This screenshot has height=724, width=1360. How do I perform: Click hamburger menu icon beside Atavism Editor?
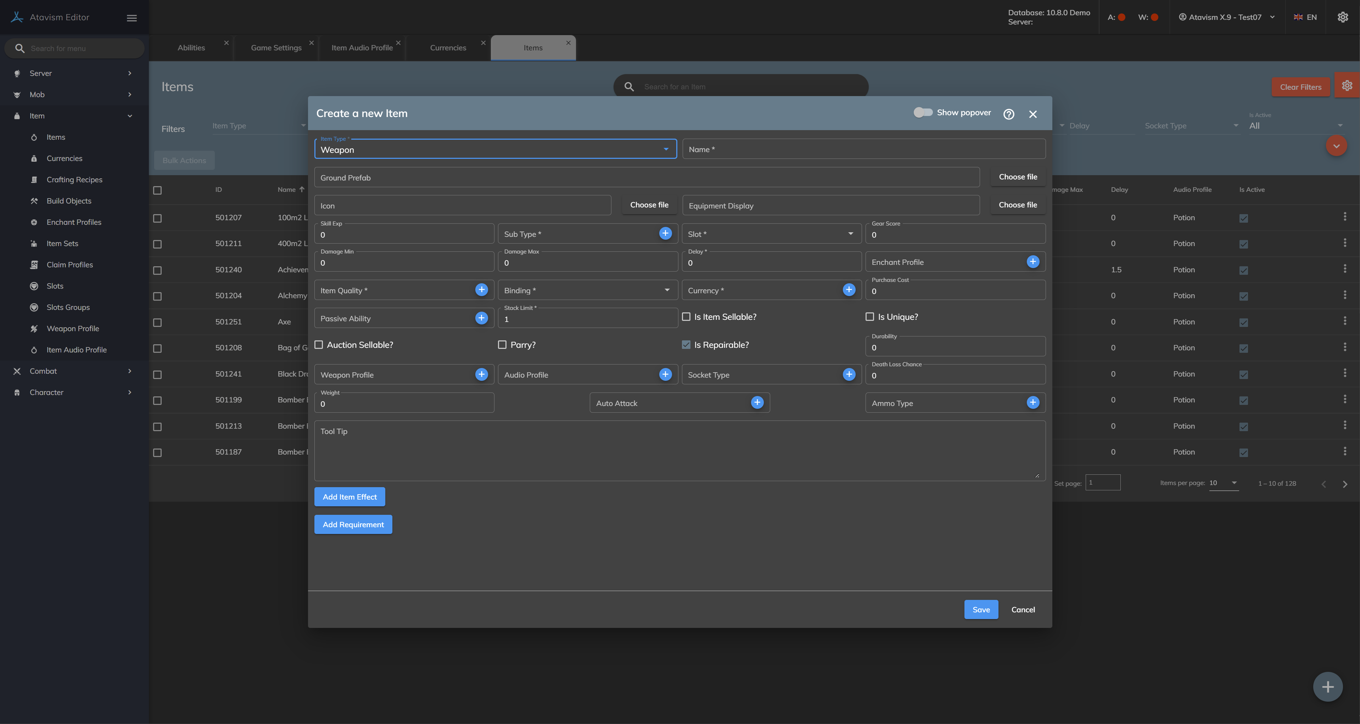[x=132, y=18]
